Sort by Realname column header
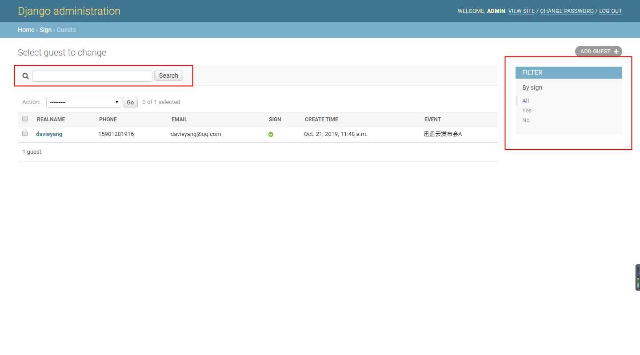Image resolution: width=640 pixels, height=355 pixels. pyautogui.click(x=51, y=120)
